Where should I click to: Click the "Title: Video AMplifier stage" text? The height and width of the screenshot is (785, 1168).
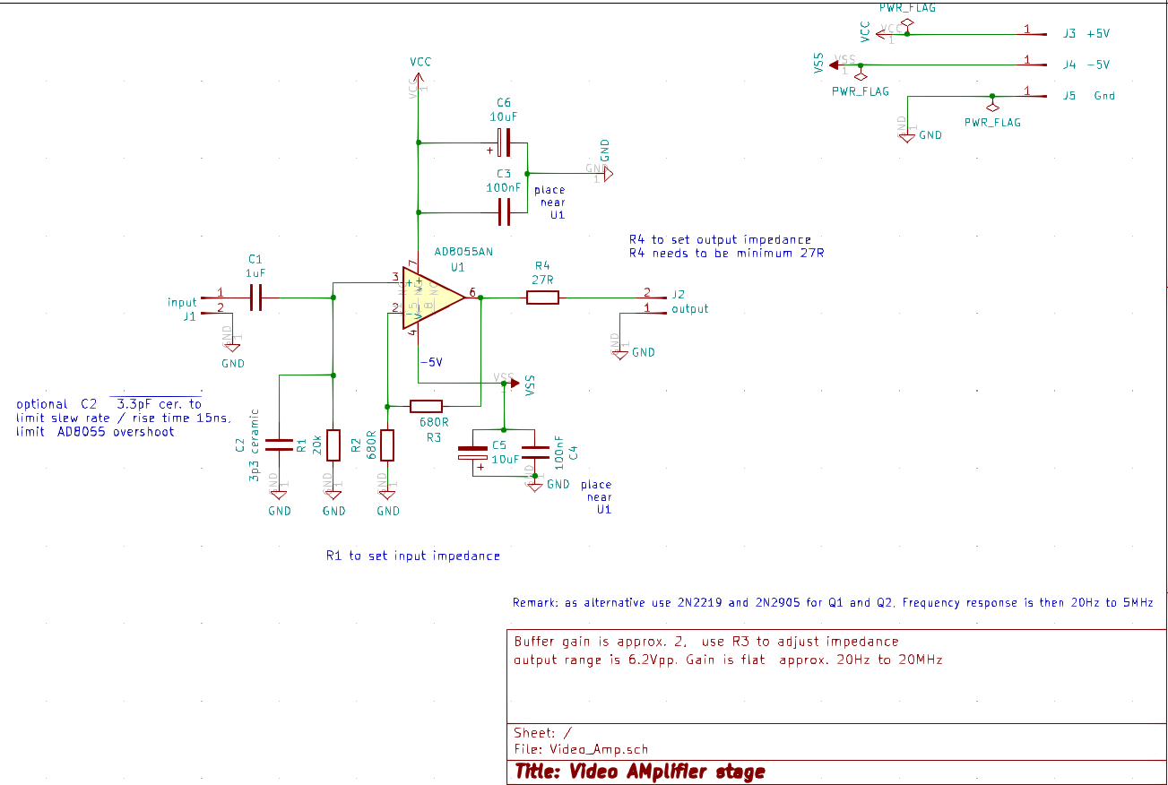[640, 772]
